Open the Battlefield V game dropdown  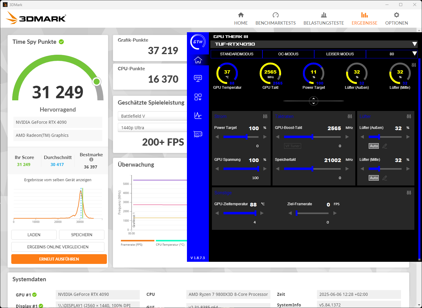[152, 116]
